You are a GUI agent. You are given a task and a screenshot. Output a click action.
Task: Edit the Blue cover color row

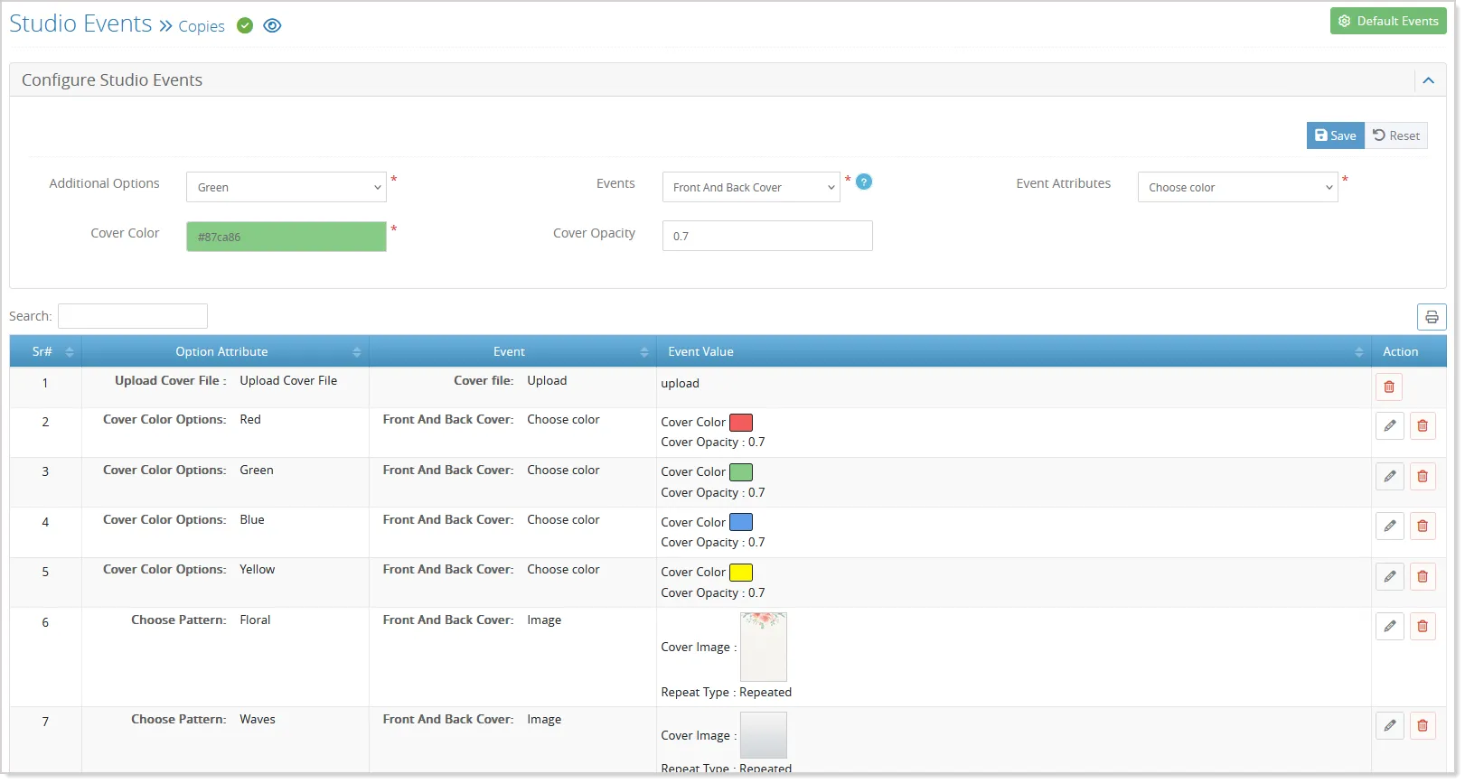[1389, 526]
